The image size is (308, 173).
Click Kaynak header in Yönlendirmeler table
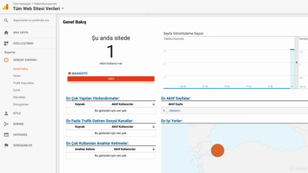[x=80, y=104]
